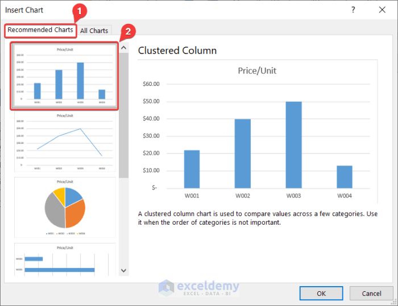Viewport: 398px width, 306px height.
Task: Click the scroll up arrow in chart list
Action: coord(123,47)
